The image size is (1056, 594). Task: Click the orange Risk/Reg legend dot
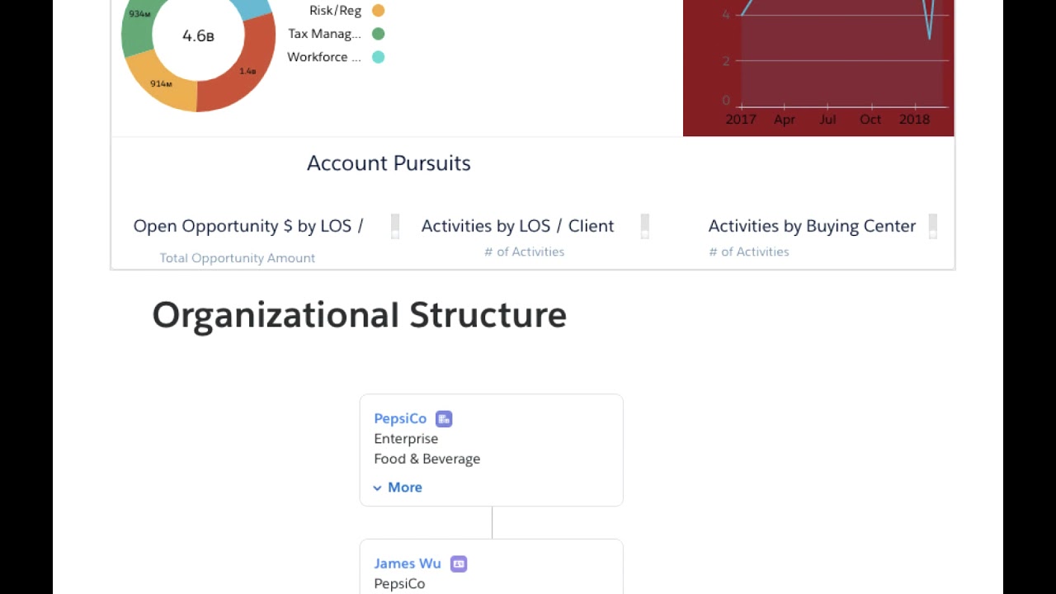pos(378,11)
